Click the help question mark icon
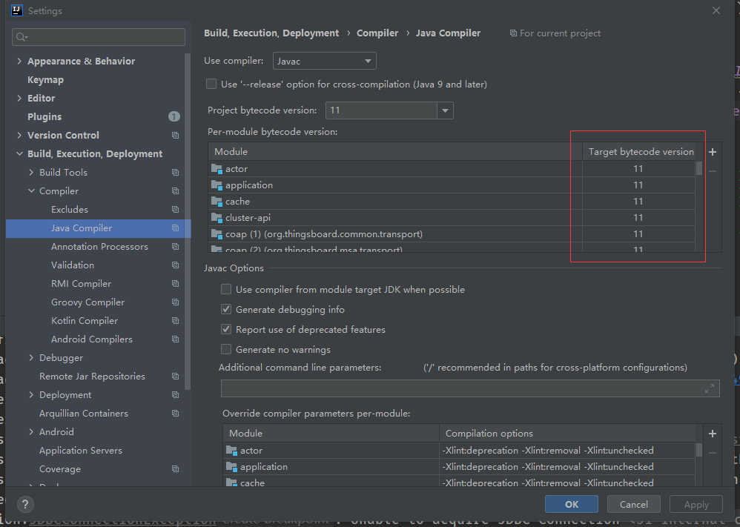740x527 pixels. 25,504
